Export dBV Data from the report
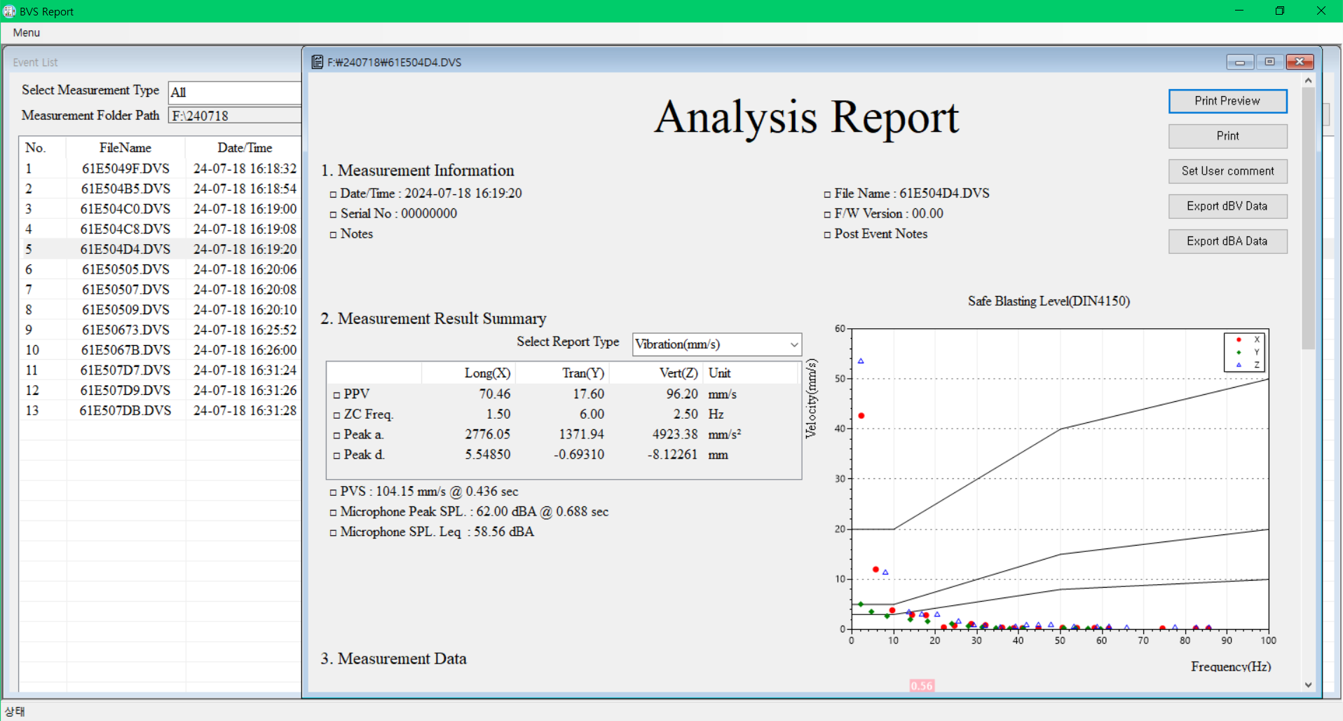This screenshot has height=721, width=1343. point(1227,206)
